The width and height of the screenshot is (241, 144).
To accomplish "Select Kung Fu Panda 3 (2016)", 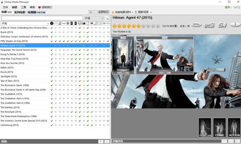I will (55, 54).
